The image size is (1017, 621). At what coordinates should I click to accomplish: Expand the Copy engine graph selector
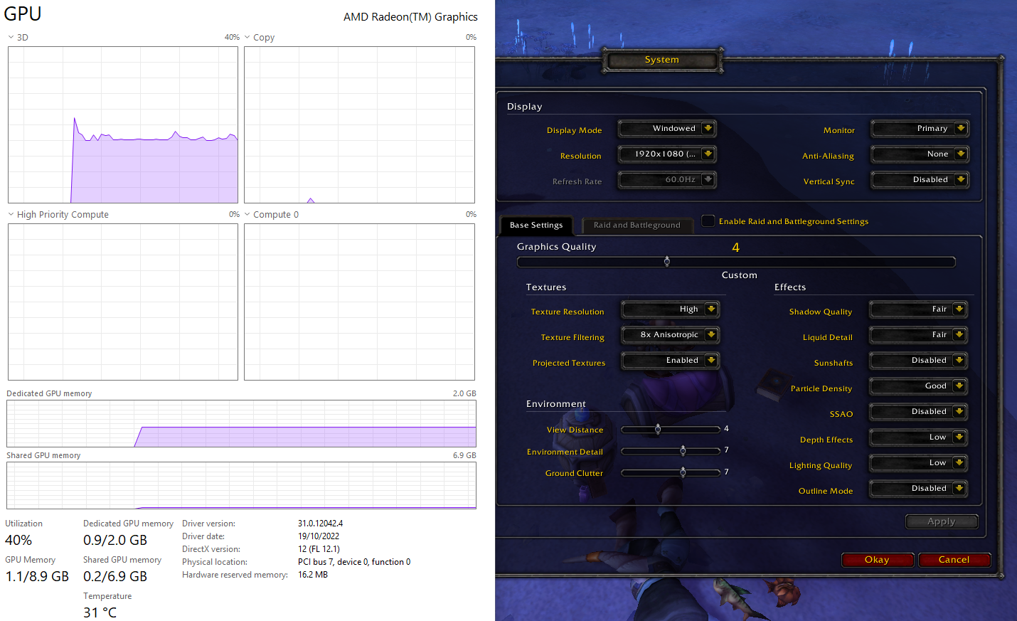247,37
